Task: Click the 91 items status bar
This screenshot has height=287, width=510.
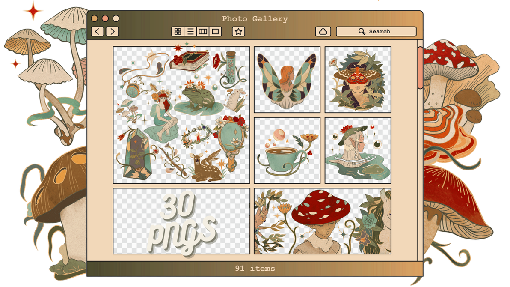Action: pyautogui.click(x=255, y=269)
